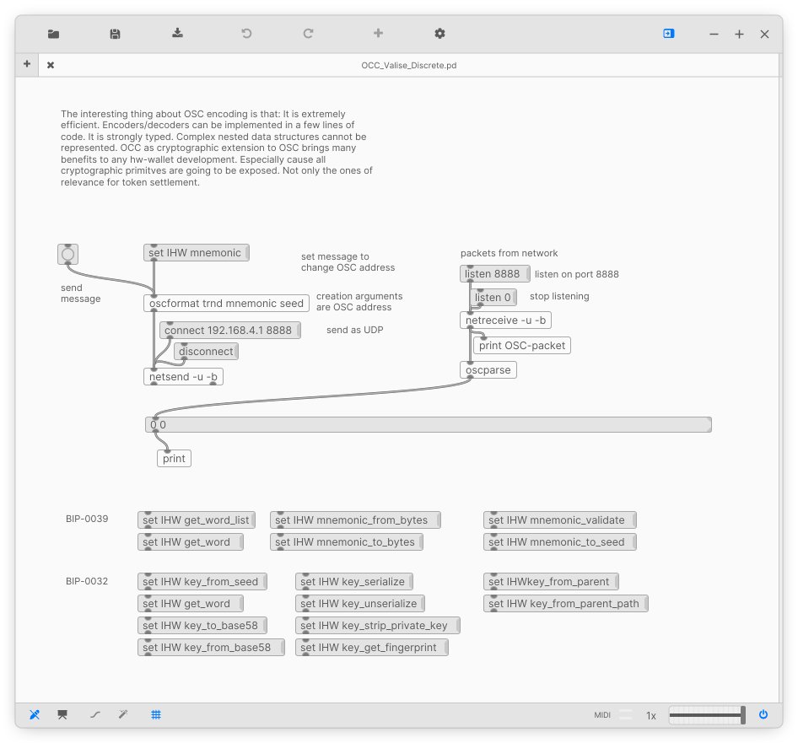Toggle the DSP power button
798x743 pixels.
(763, 714)
